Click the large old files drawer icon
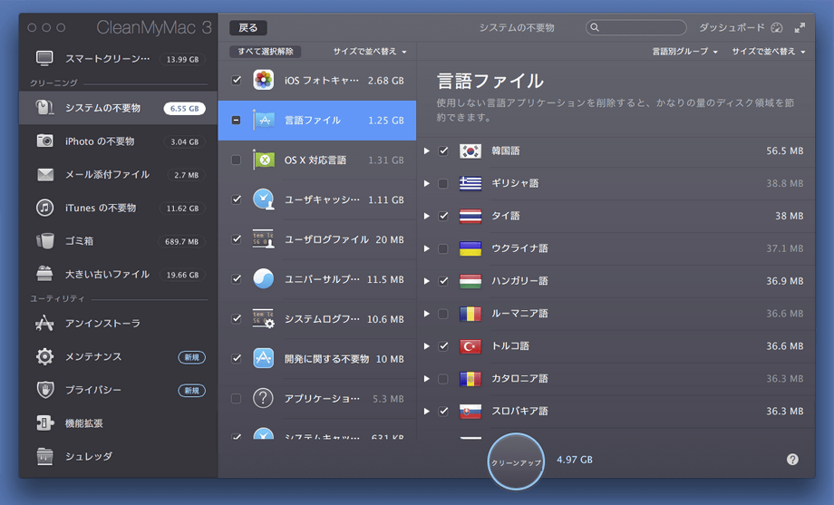 pyautogui.click(x=44, y=274)
